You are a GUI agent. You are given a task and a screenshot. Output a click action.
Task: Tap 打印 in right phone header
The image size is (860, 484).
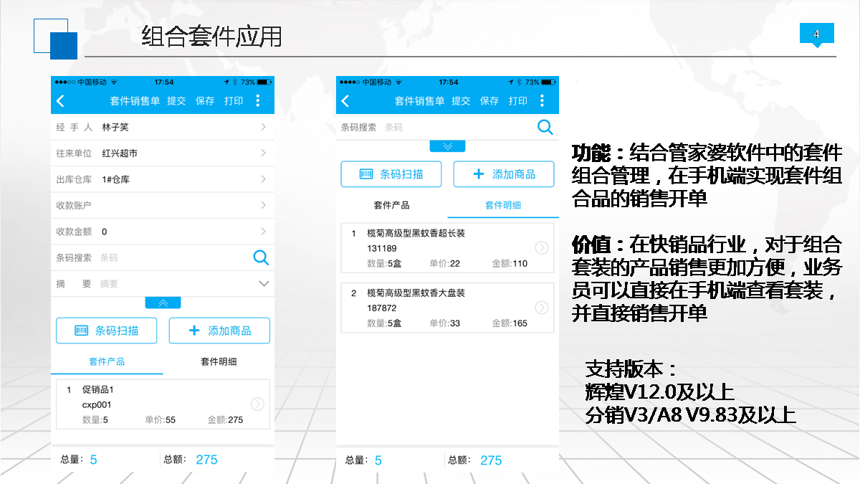517,101
